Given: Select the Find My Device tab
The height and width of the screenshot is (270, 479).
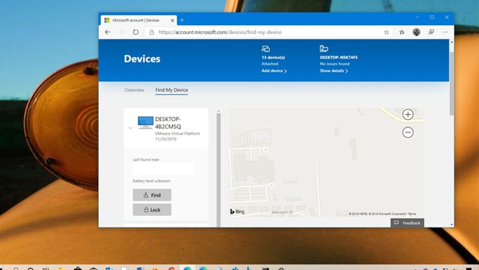Looking at the screenshot, I should 172,90.
